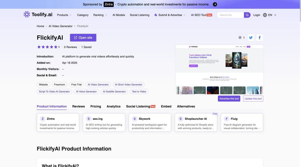301x167 pixels.
Task: Click into the Search AIs field
Action: tap(230, 15)
